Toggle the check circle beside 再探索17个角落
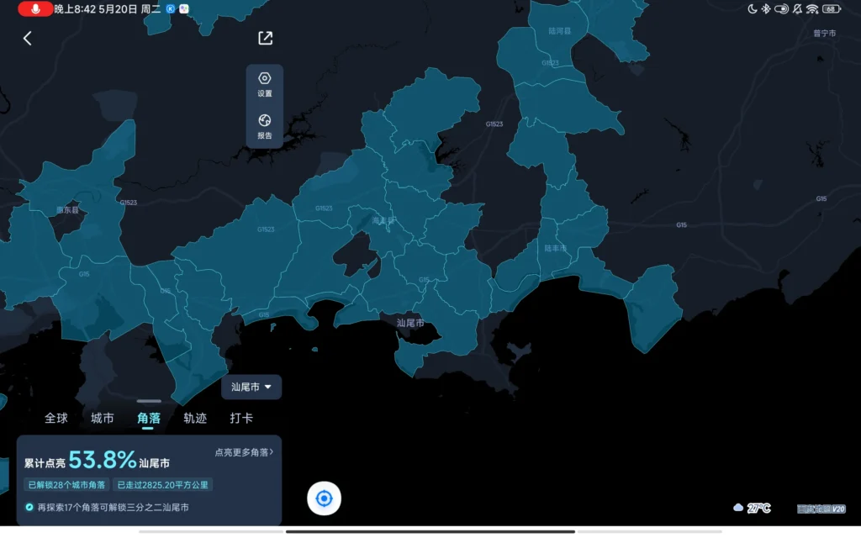Screen dimensions: 861x538 tap(29, 507)
